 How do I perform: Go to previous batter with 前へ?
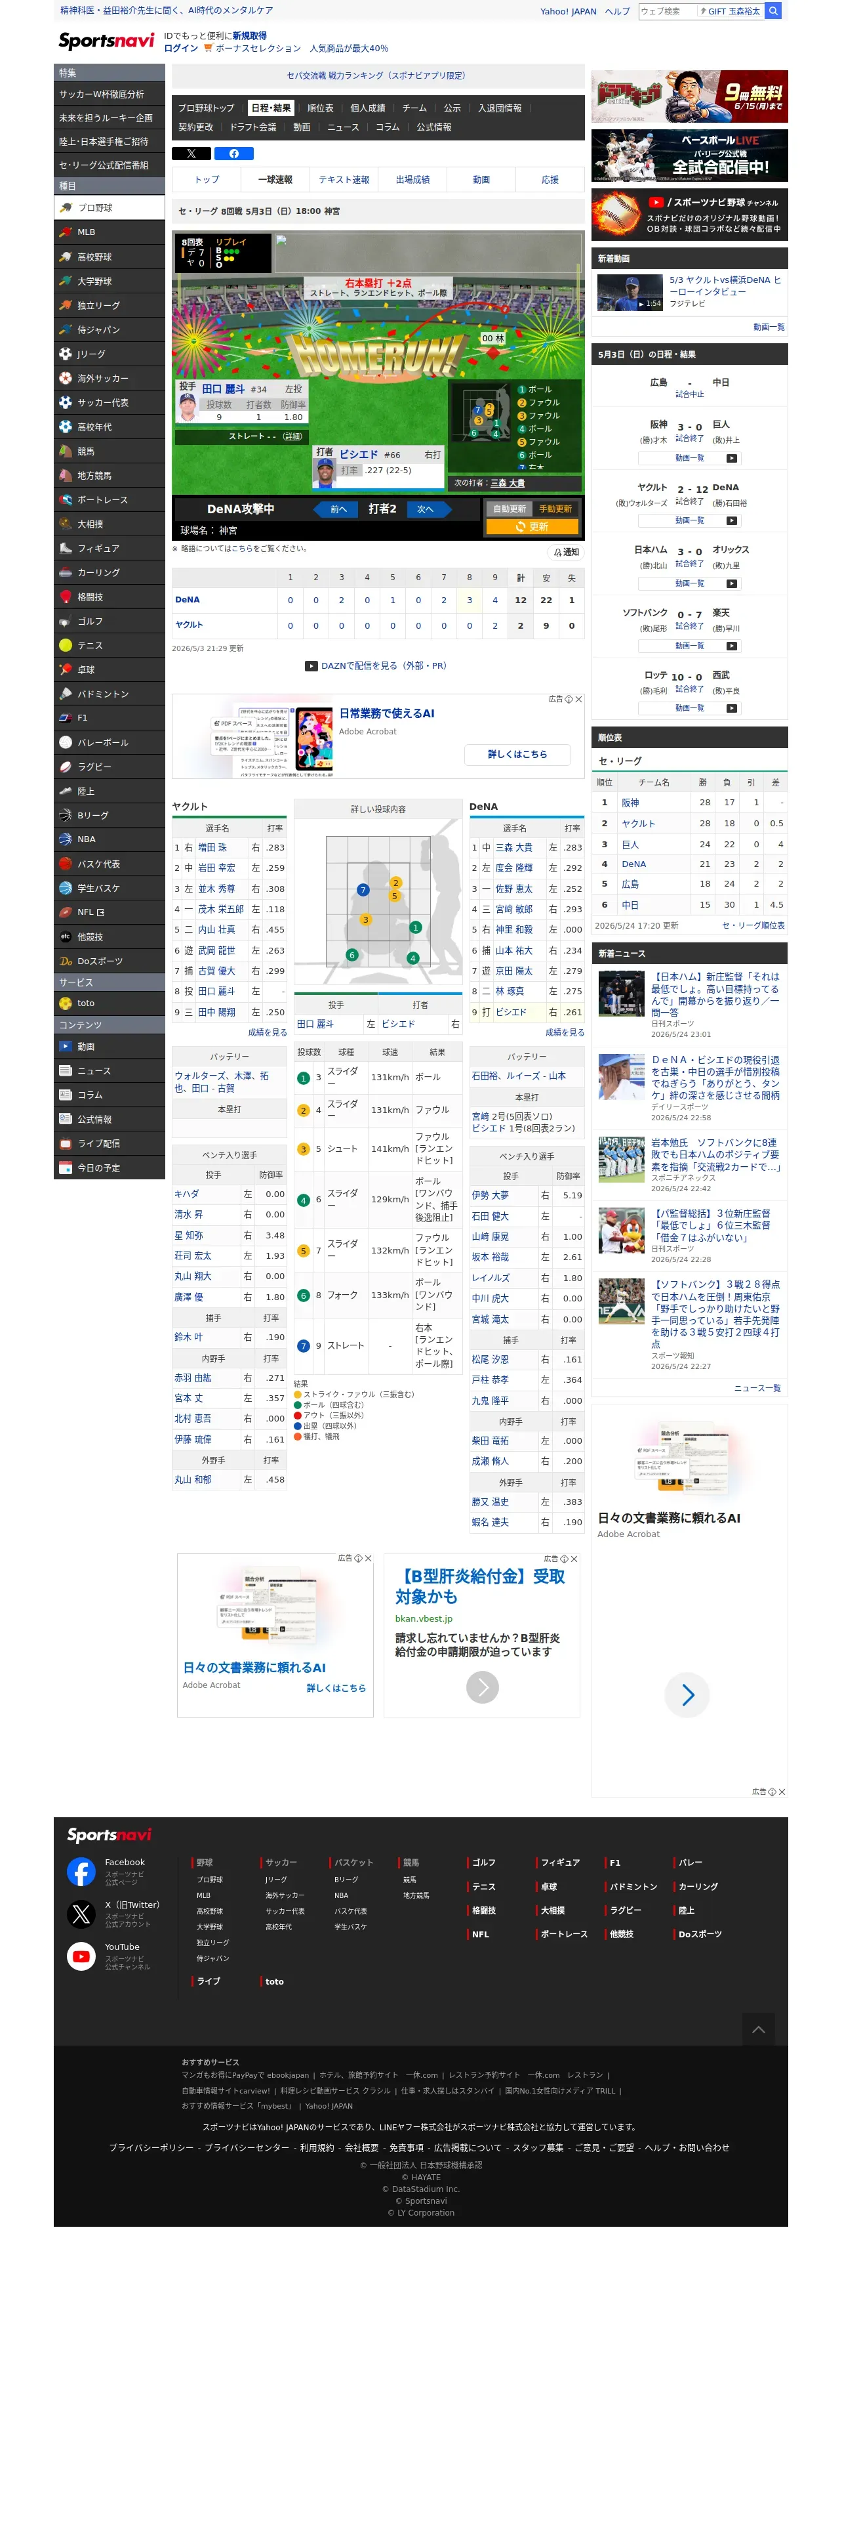[336, 509]
